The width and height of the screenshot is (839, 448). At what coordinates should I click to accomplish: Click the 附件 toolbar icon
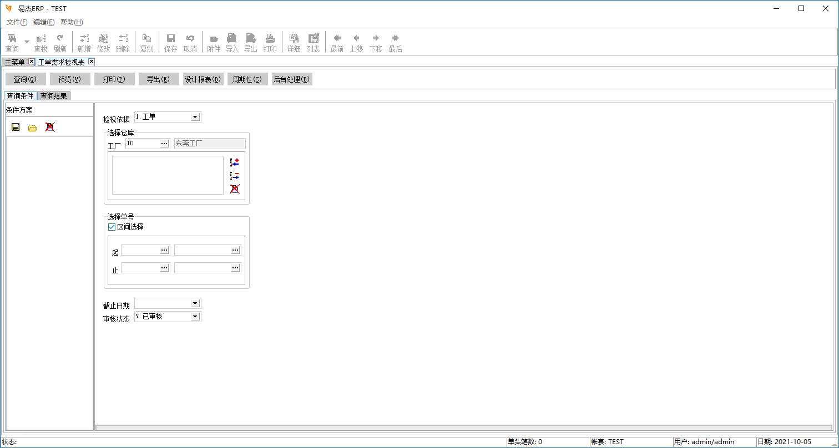[214, 43]
